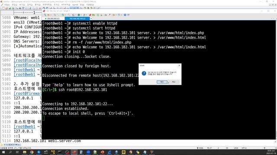Click terminal line 'rm -f /var/www/html/index.php'

coord(102,42)
